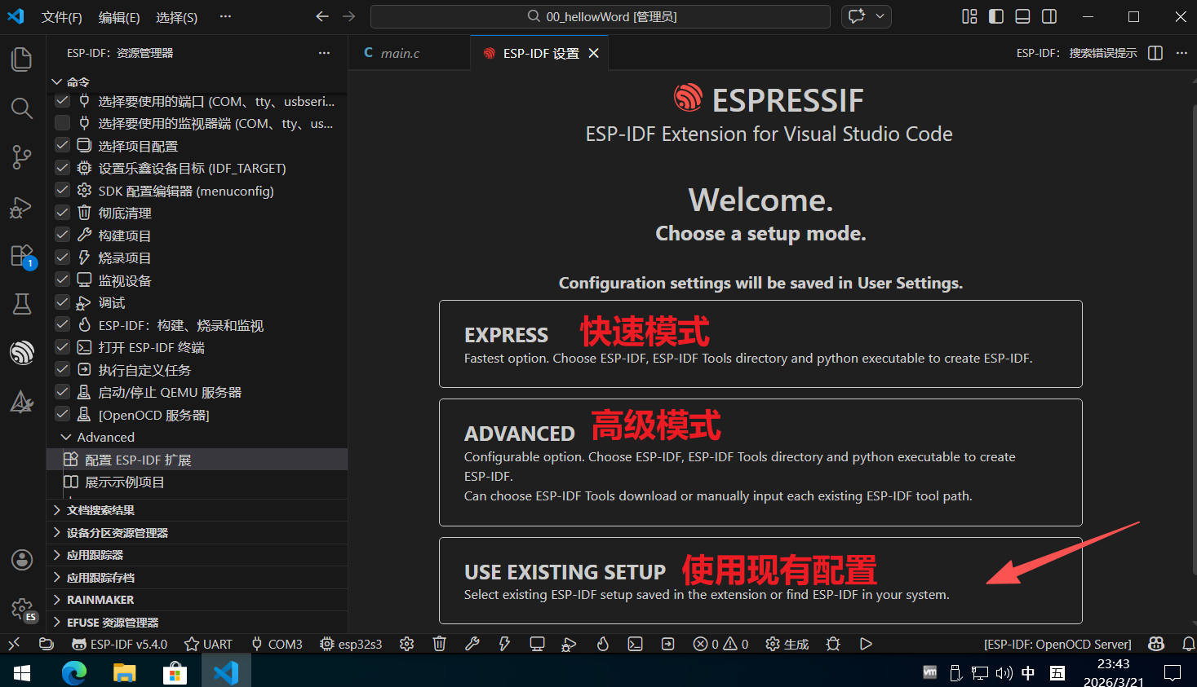The image size is (1197, 687).
Task: Click monitor device icon in status bar
Action: (x=537, y=644)
